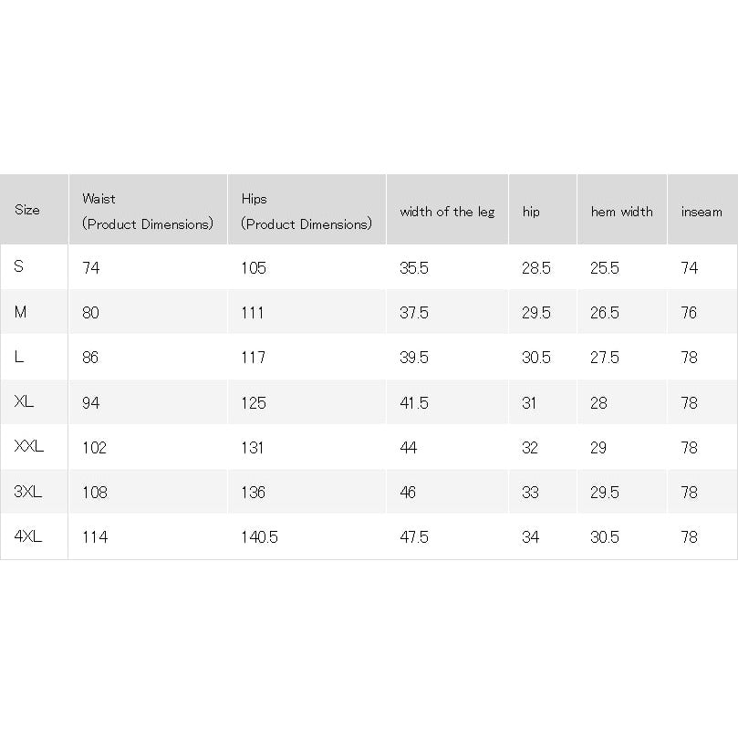Select the Waist (Product Dimensions) header

[x=148, y=212]
